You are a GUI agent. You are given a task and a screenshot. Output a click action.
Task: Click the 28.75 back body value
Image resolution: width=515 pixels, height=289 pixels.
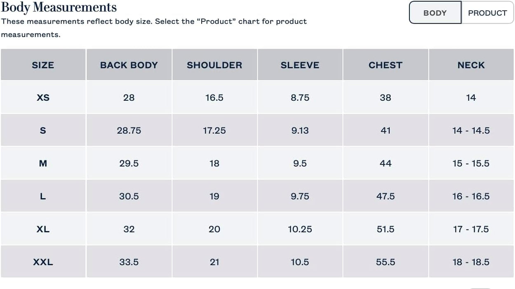pos(129,130)
